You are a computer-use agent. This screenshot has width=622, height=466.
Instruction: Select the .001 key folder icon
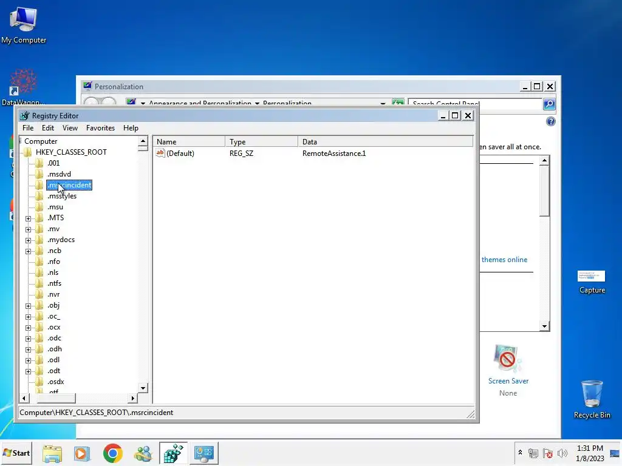pyautogui.click(x=39, y=163)
